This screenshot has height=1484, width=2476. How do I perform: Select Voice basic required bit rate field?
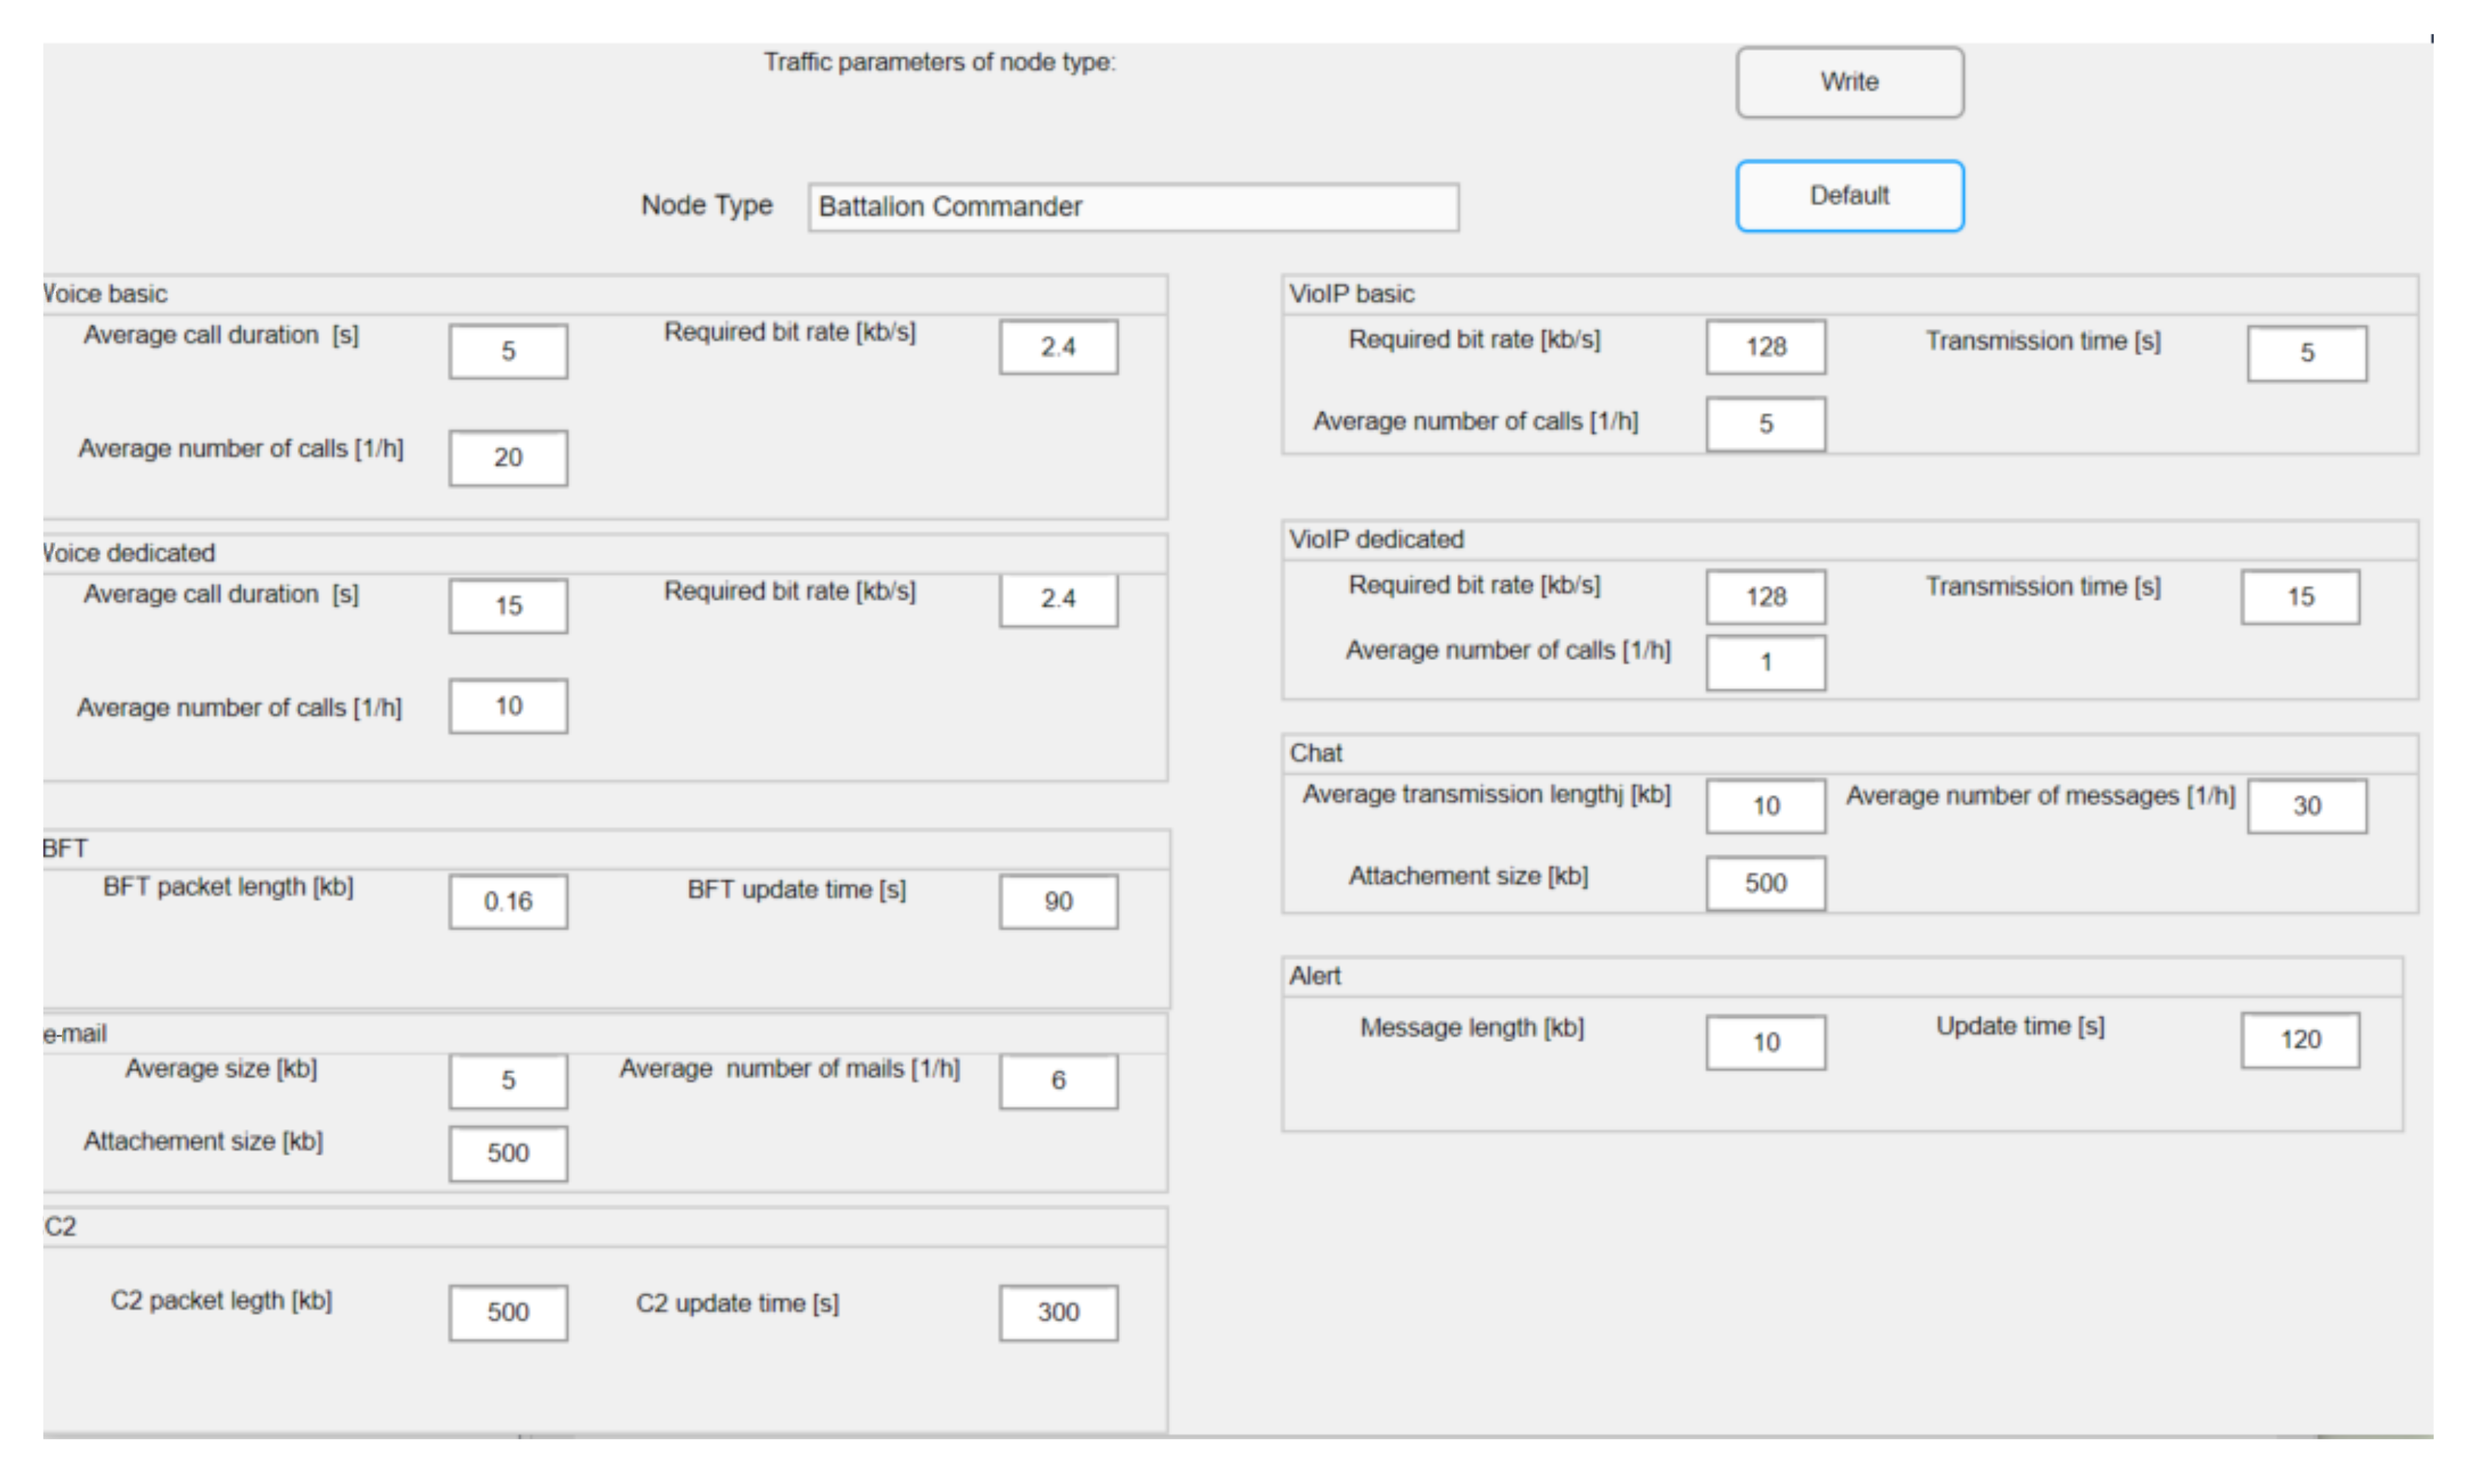point(1058,347)
